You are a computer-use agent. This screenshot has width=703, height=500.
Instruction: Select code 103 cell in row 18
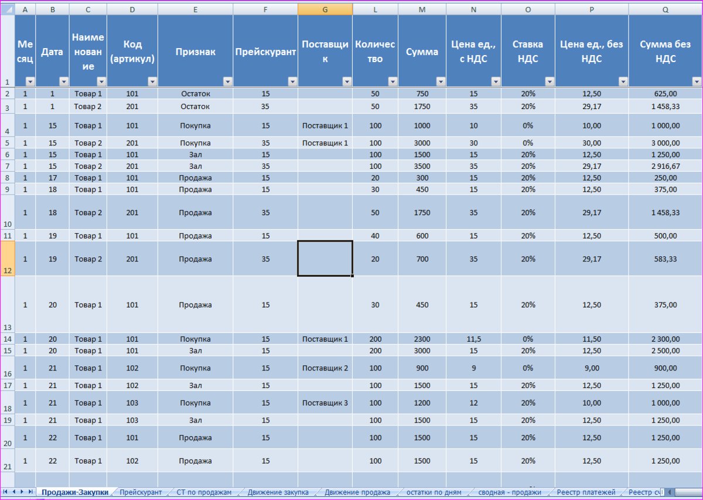[132, 403]
